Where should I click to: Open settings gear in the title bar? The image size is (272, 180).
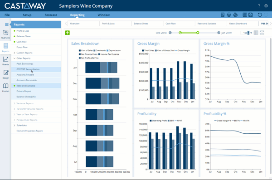click(266, 6)
